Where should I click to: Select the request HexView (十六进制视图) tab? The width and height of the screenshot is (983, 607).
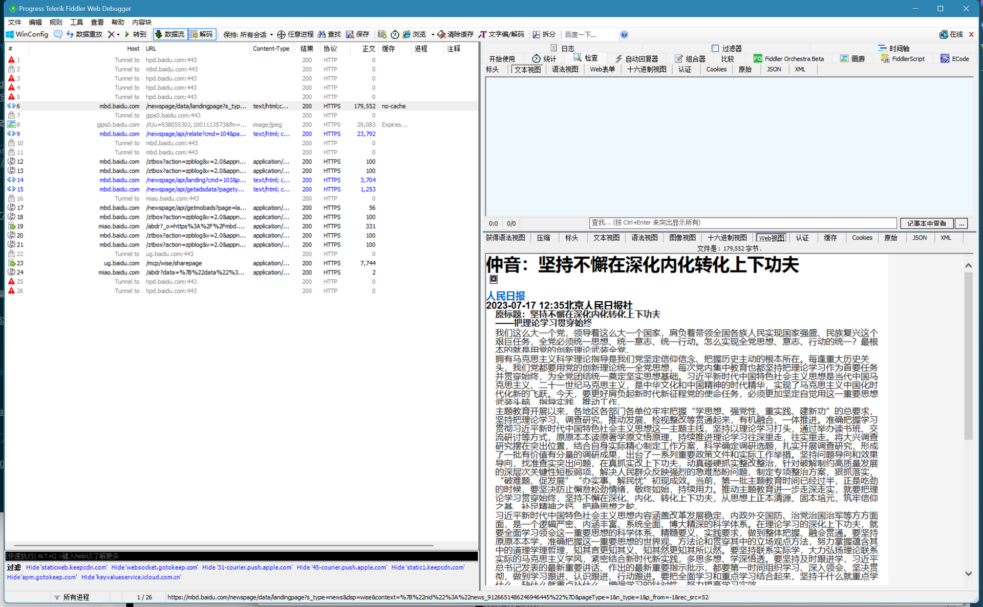click(x=647, y=69)
